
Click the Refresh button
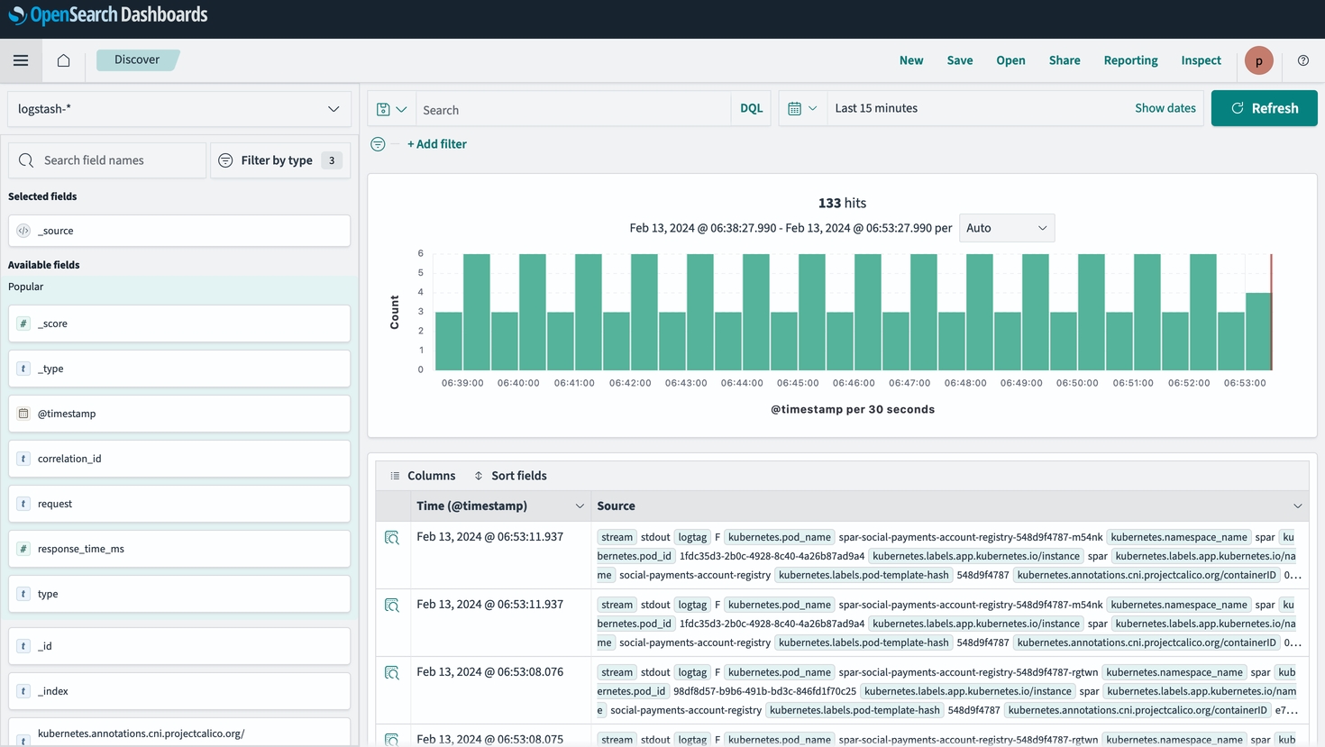(1264, 108)
